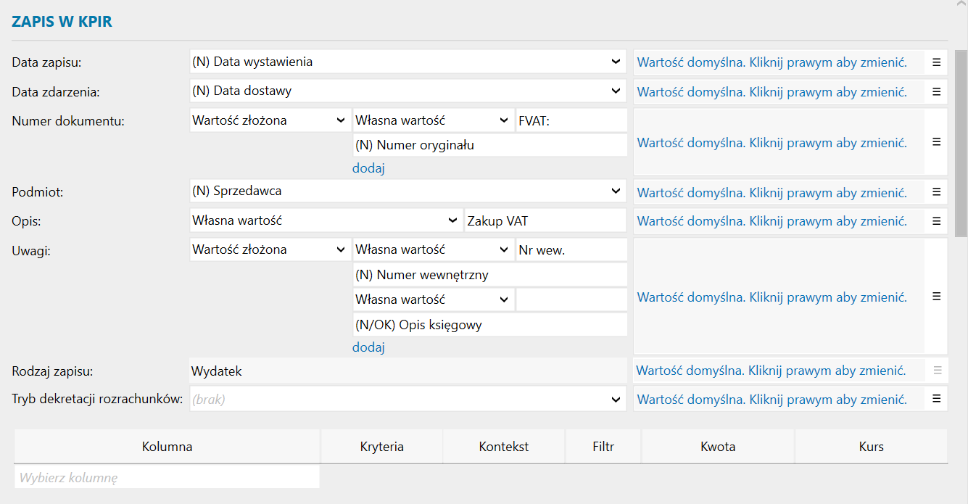
Task: Click the Tryb dekretacji rozrachunków label
Action: coord(97,400)
